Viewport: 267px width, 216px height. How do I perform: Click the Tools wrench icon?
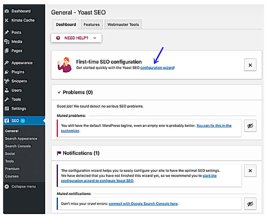point(7,99)
